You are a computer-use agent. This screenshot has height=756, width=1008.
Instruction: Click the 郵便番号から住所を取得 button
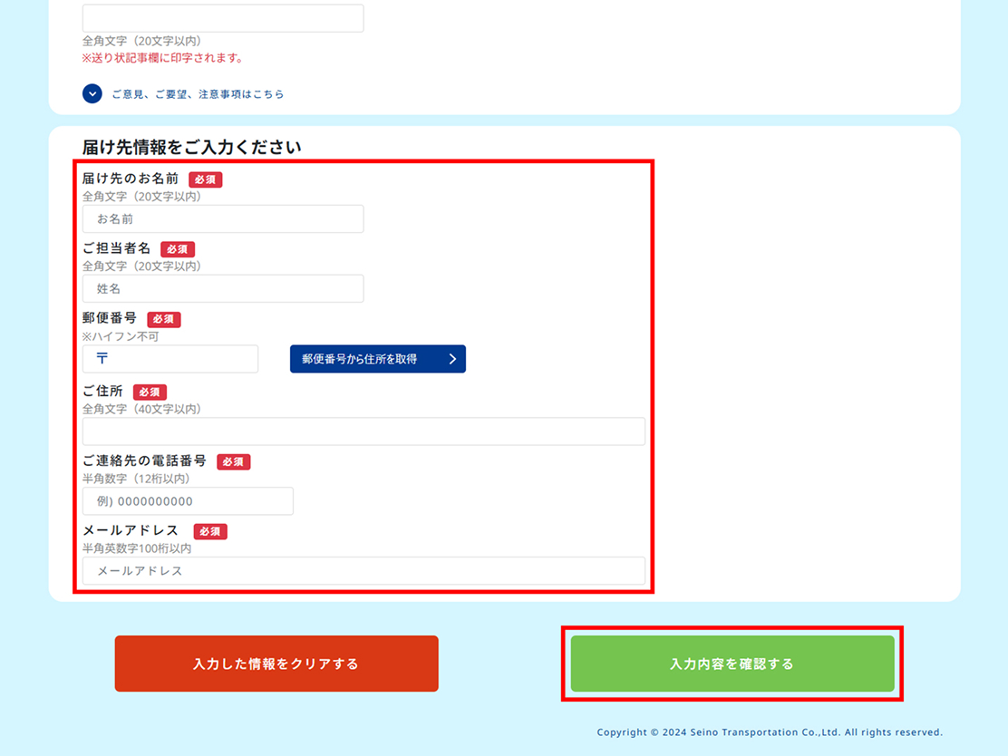coord(378,359)
